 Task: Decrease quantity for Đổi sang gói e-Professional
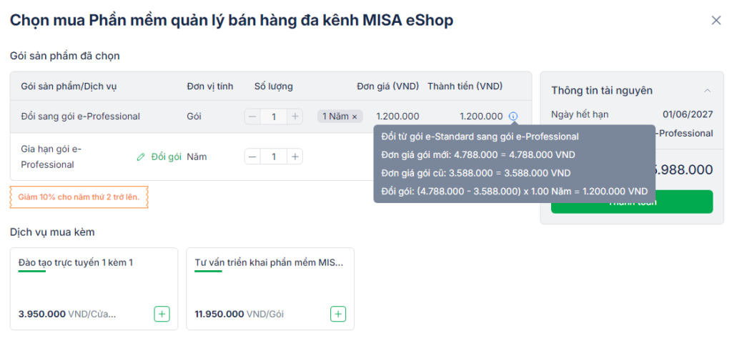(252, 117)
